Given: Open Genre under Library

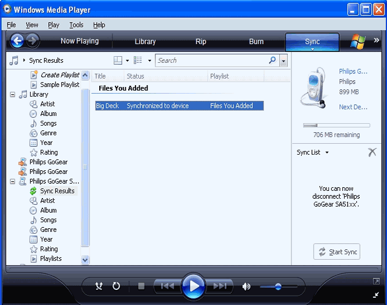Looking at the screenshot, I should (x=48, y=133).
